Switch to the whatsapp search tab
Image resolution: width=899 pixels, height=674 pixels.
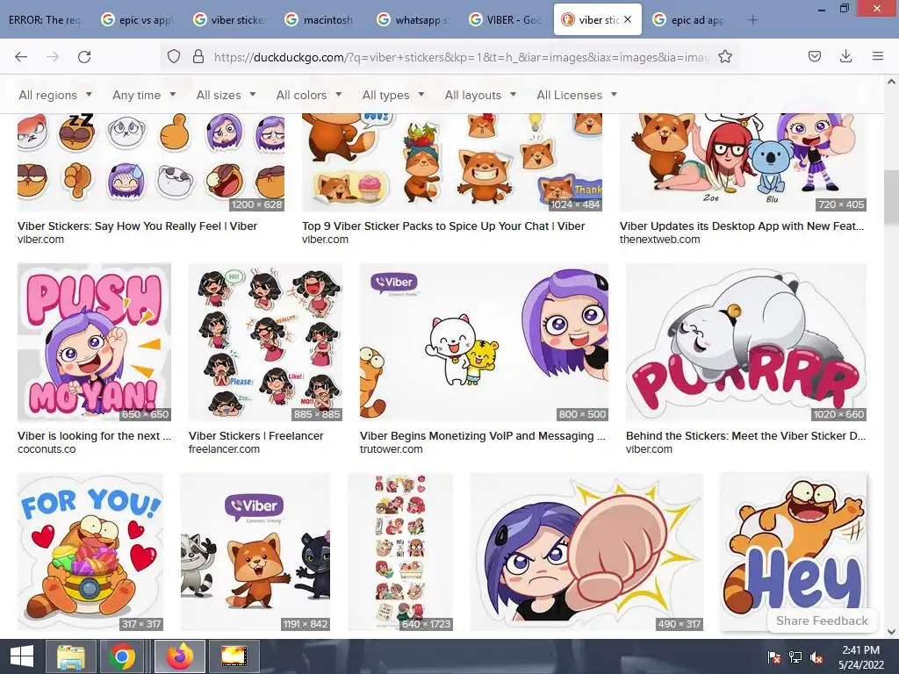(413, 19)
